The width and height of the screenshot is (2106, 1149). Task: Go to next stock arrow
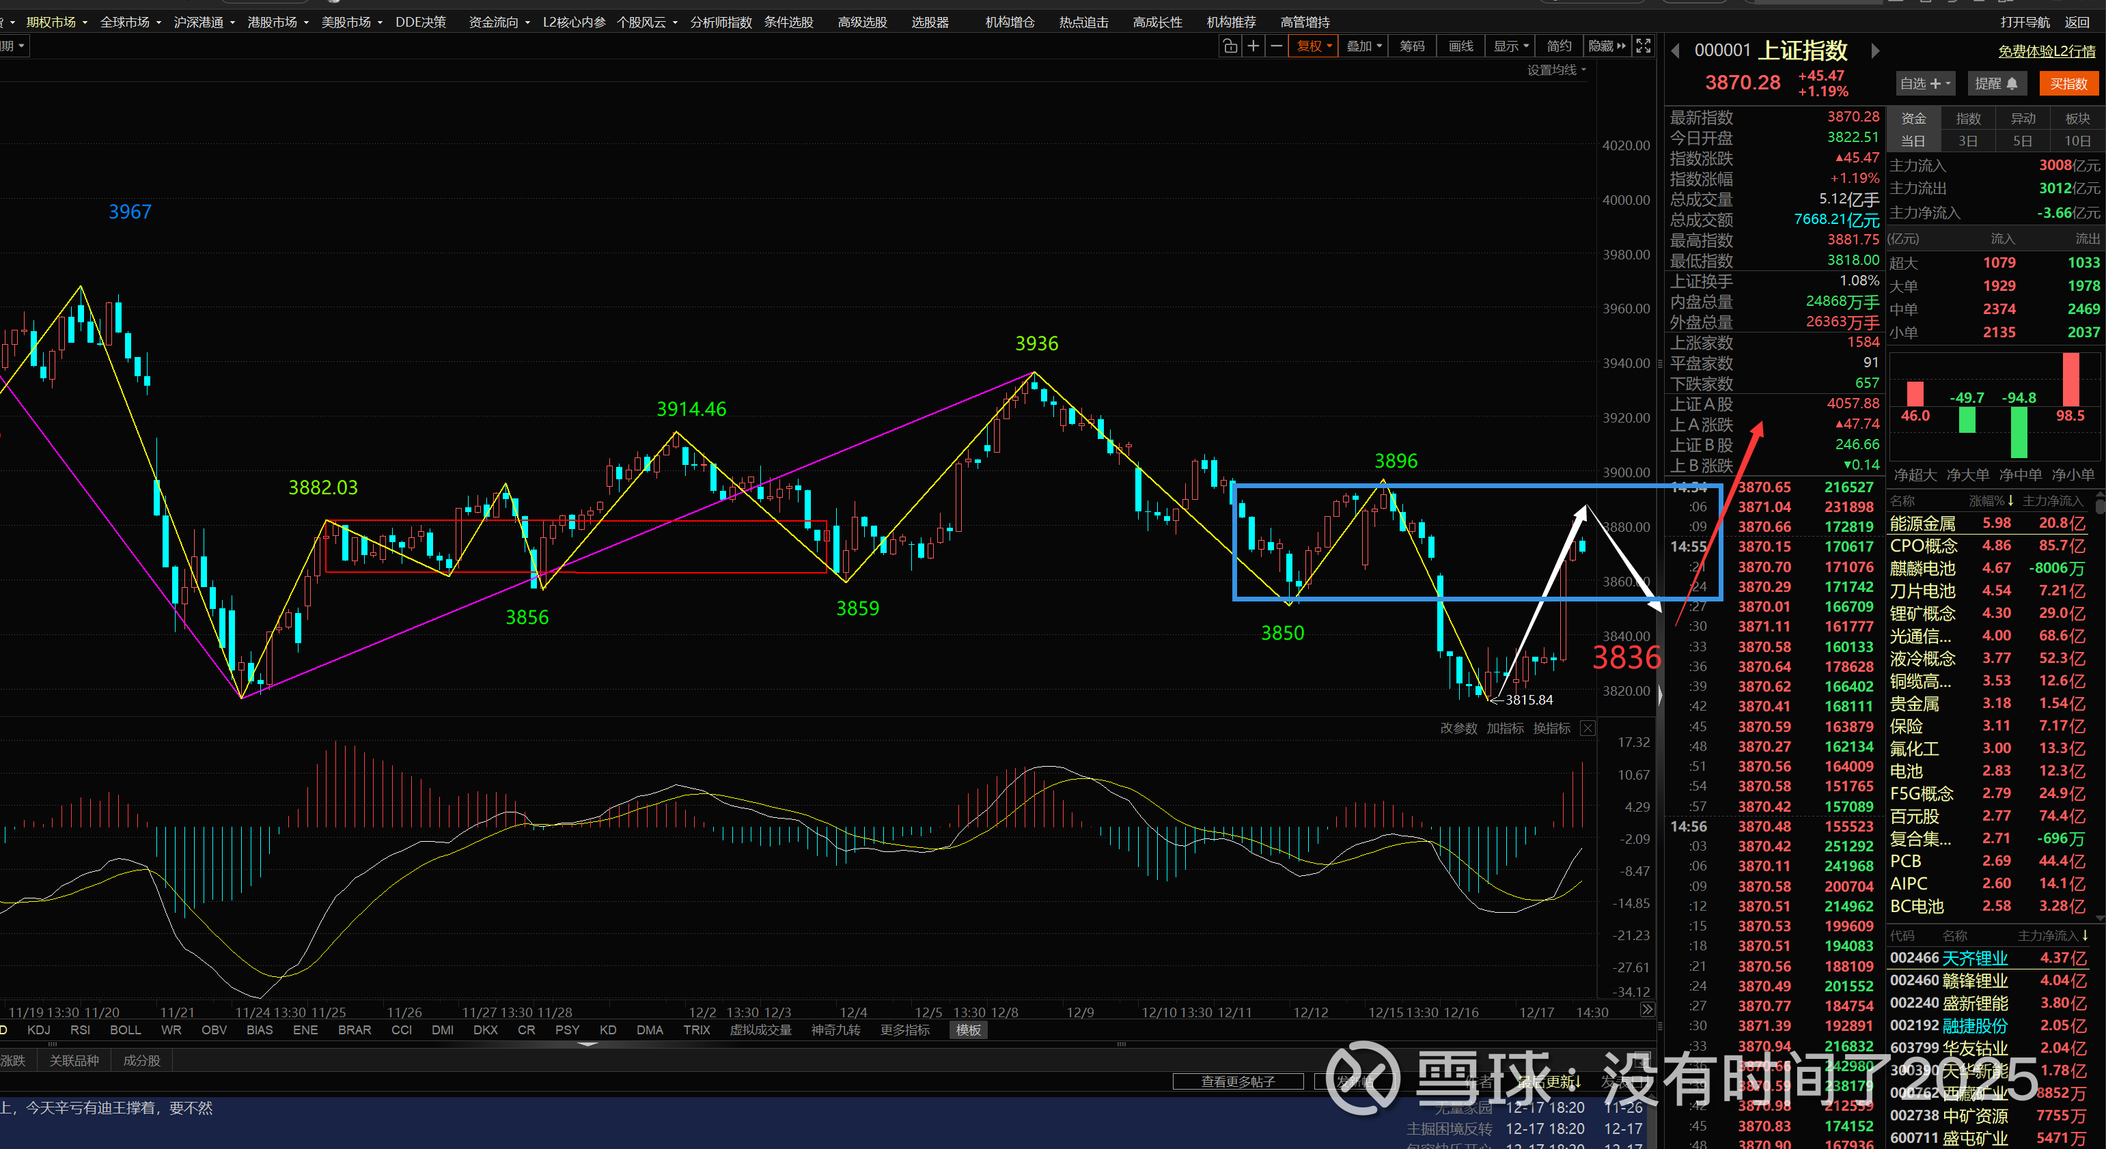click(1875, 51)
